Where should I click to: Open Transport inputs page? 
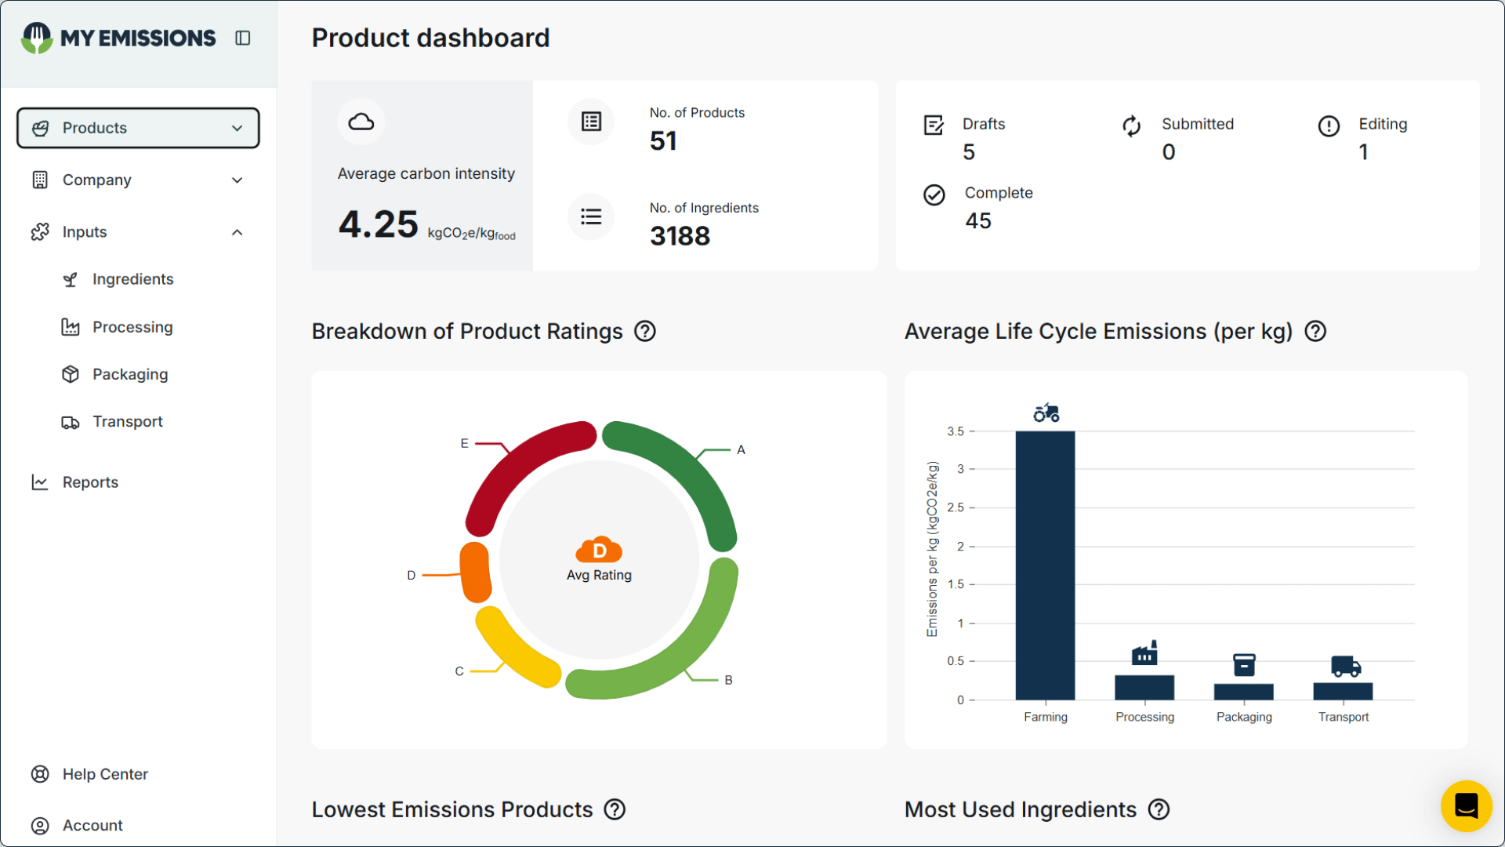pyautogui.click(x=128, y=422)
